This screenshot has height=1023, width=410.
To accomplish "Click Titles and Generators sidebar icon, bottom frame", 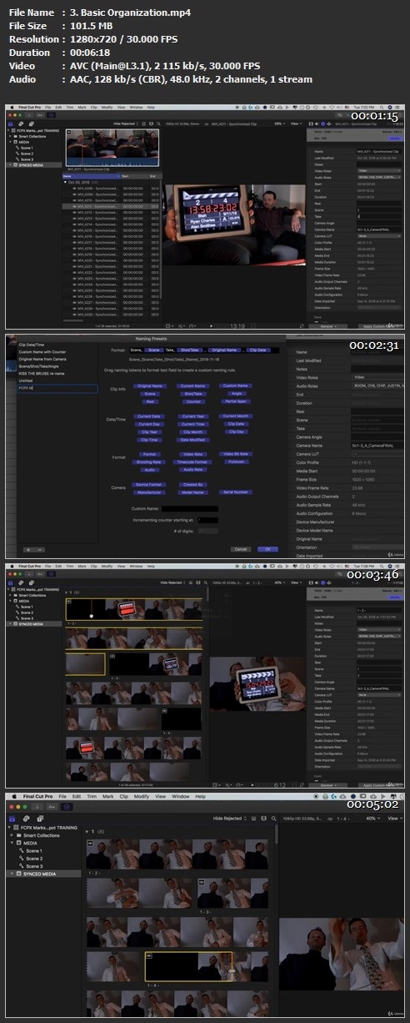I will click(39, 820).
